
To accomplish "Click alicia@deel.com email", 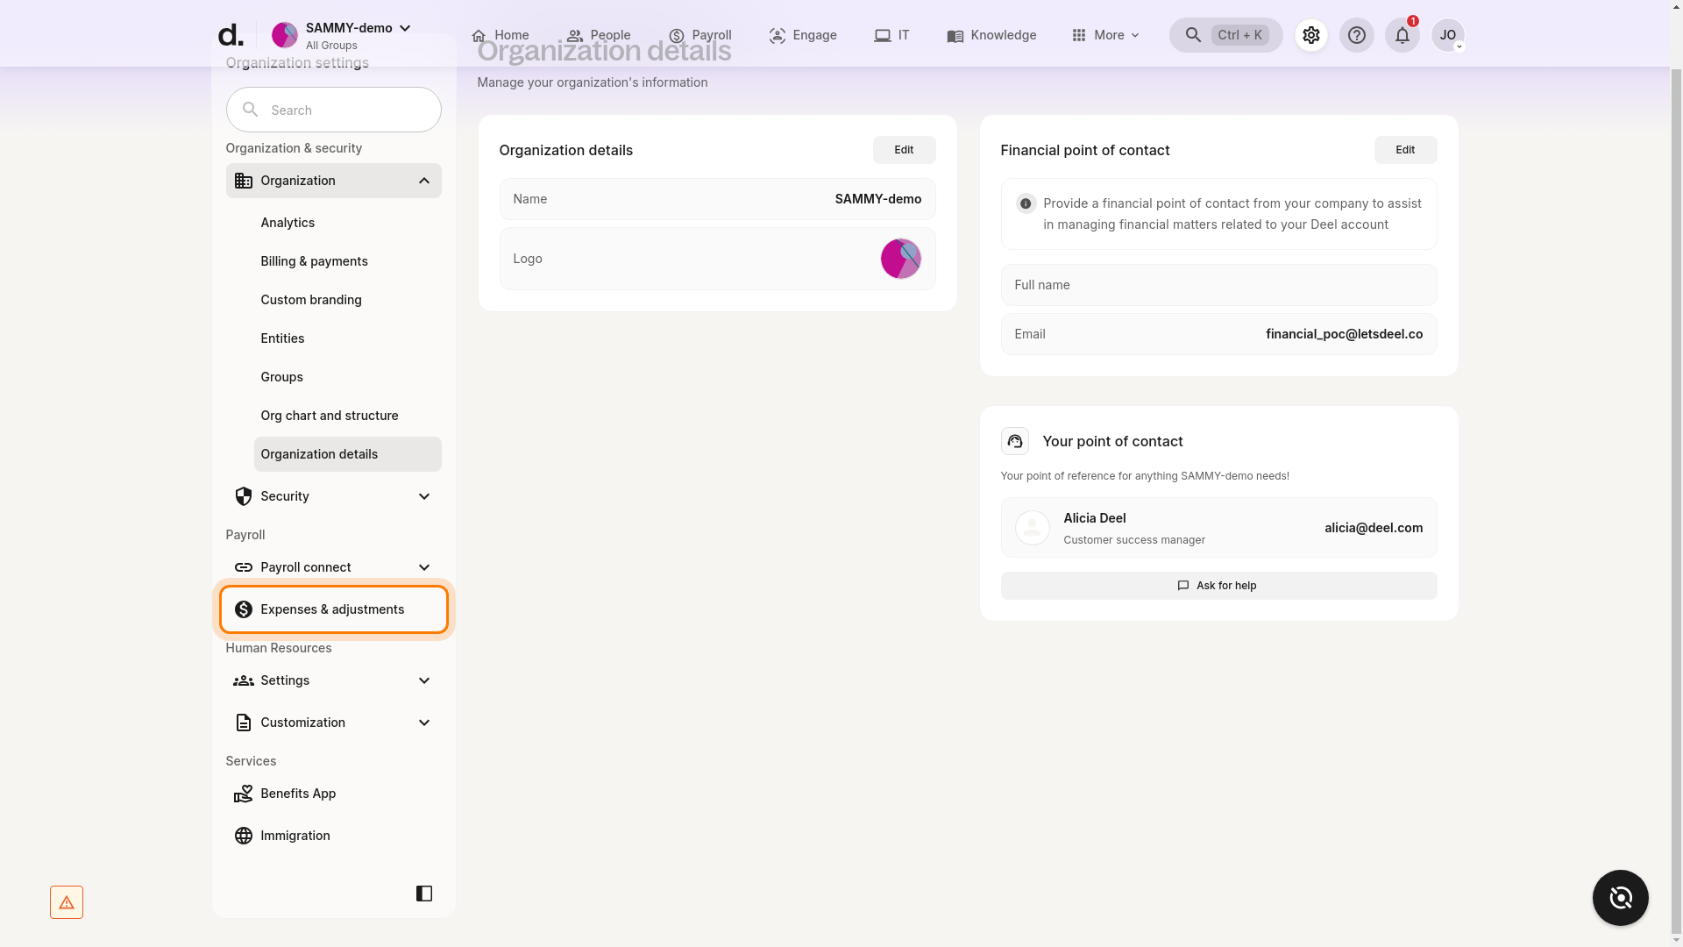I will pyautogui.click(x=1374, y=528).
